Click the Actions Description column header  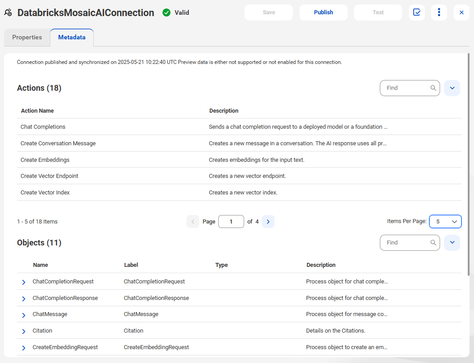224,111
